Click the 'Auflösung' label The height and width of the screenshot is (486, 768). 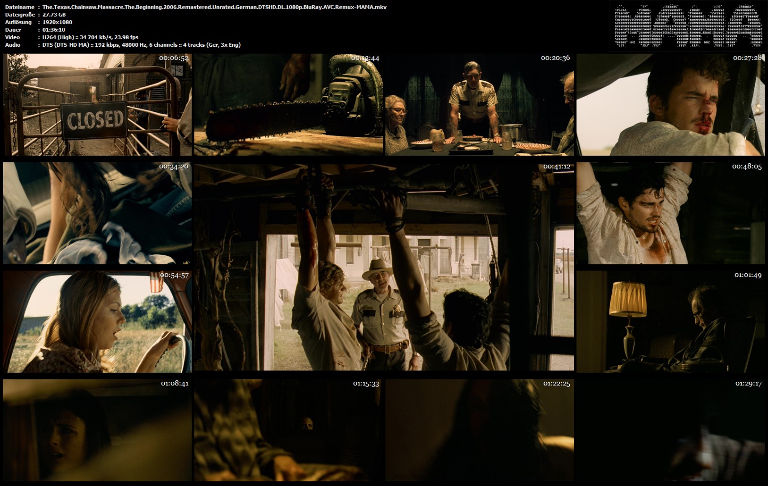pos(18,22)
